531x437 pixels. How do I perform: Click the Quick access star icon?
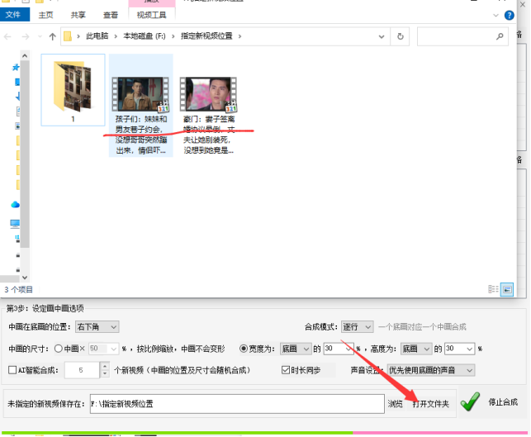16,67
